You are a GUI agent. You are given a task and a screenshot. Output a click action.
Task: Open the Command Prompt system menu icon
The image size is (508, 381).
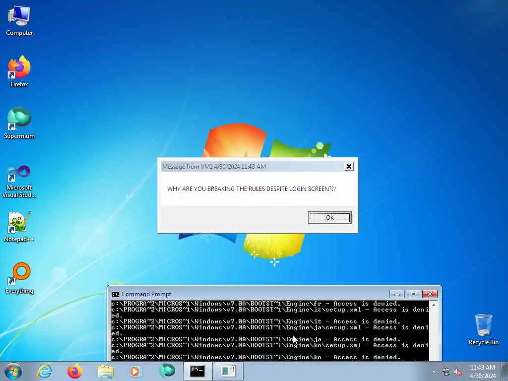coord(115,294)
